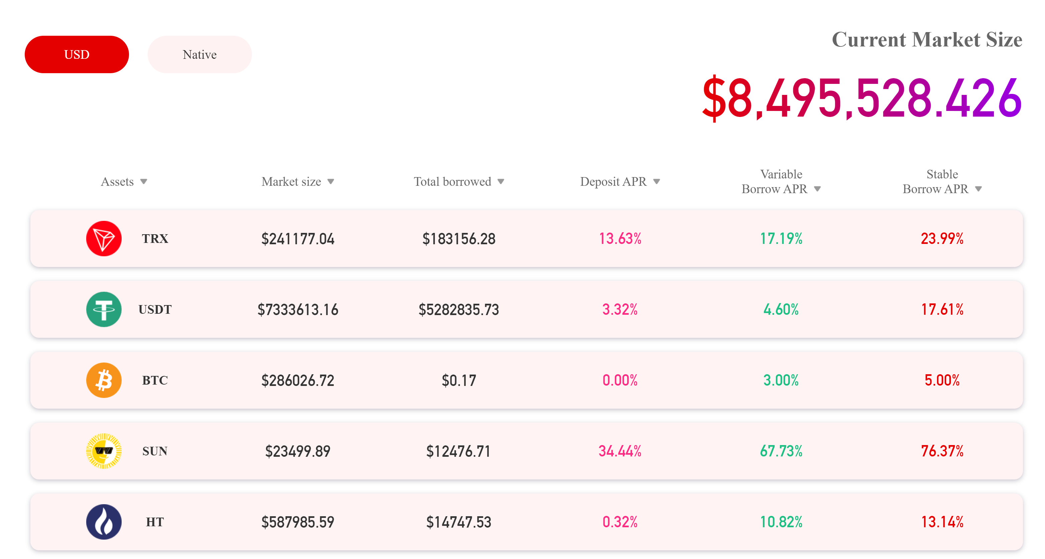Click HT variable borrow APR 10.82%
Image resolution: width=1045 pixels, height=559 pixels.
(781, 522)
